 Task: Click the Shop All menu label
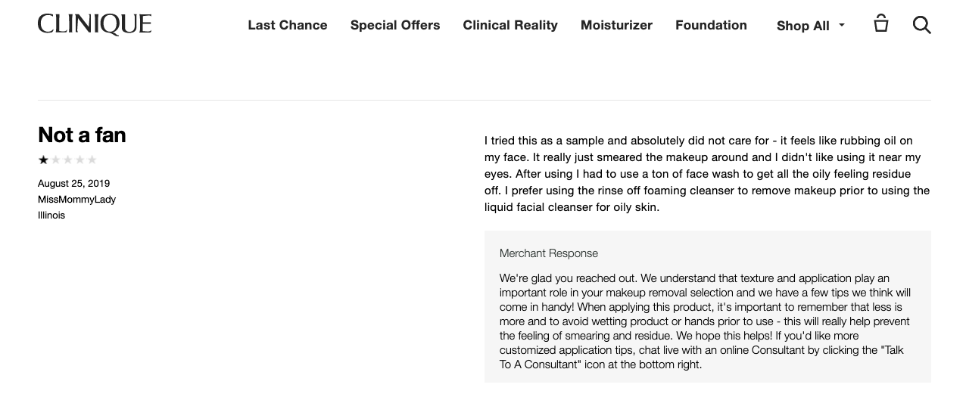click(x=802, y=26)
